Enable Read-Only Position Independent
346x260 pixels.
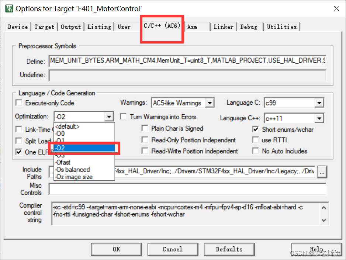point(145,140)
